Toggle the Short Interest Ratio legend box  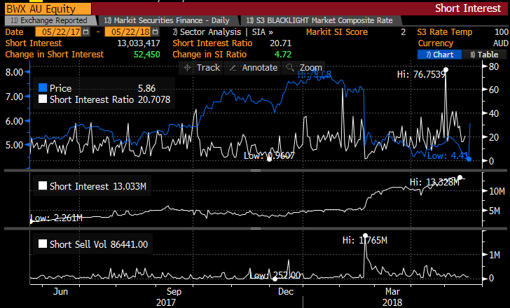point(43,99)
